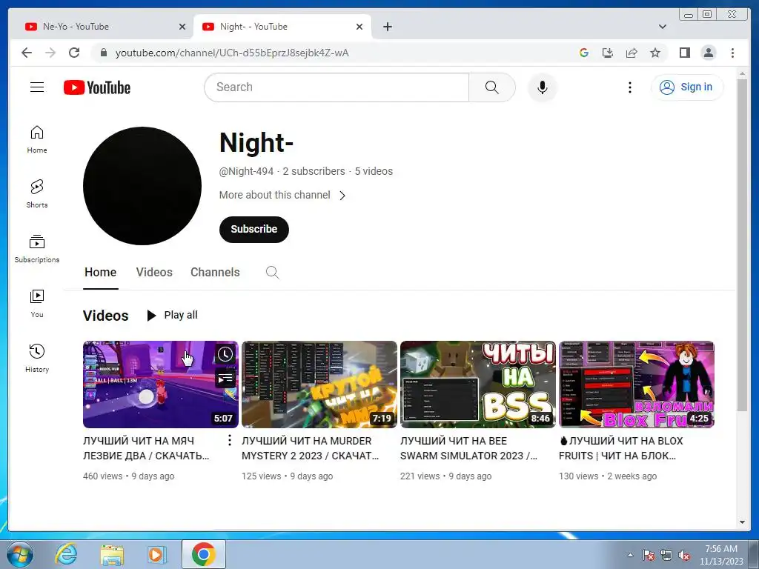Image resolution: width=759 pixels, height=569 pixels.
Task: Open the tab search dropdown arrow
Action: [662, 27]
